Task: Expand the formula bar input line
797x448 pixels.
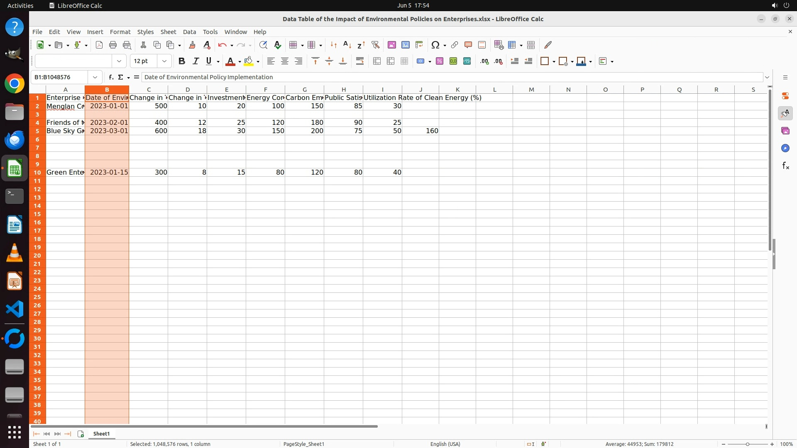Action: tap(767, 77)
